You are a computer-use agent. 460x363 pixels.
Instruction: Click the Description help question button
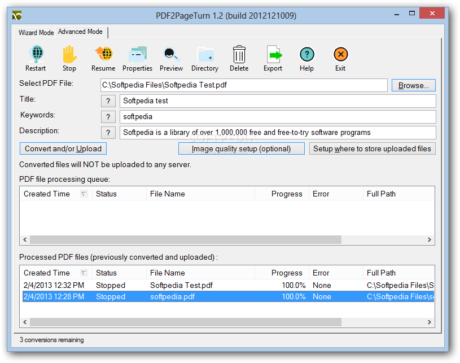pos(108,133)
